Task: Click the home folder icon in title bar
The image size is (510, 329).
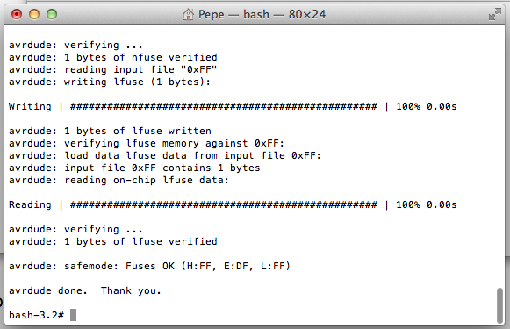Action: click(188, 14)
